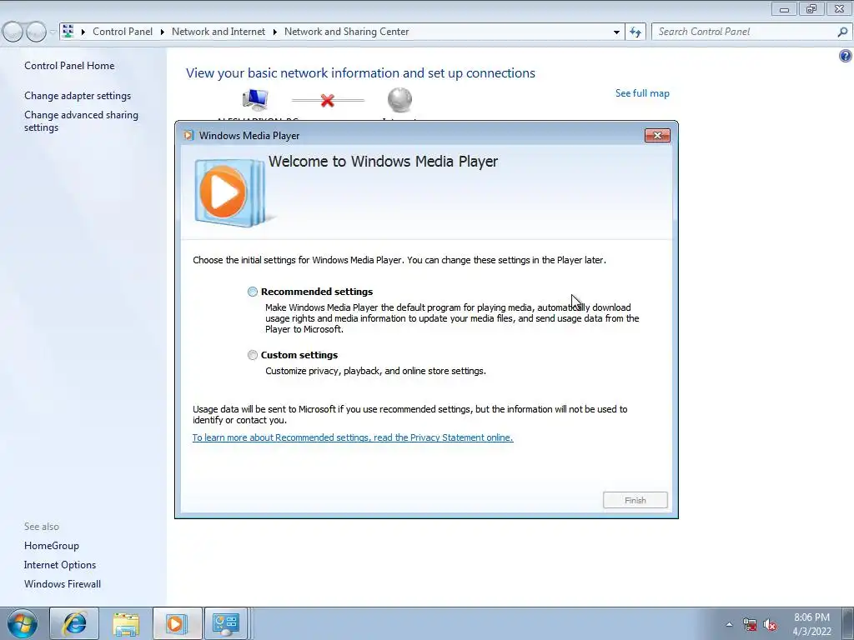This screenshot has height=640, width=854.
Task: Click the address bar refresh button
Action: tap(635, 32)
